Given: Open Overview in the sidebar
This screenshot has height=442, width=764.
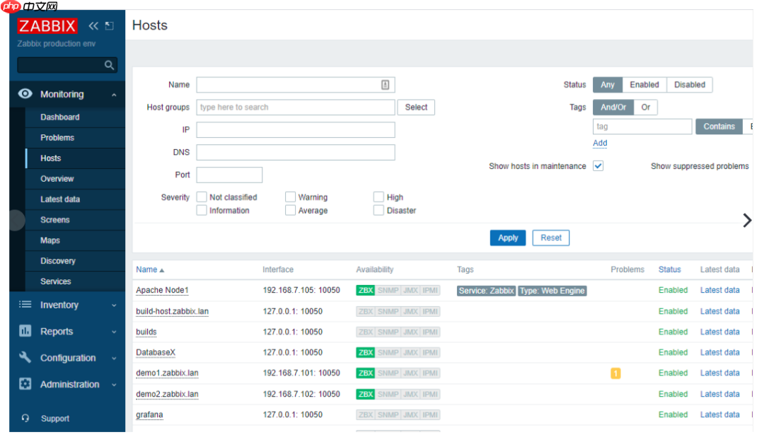Looking at the screenshot, I should coord(57,179).
